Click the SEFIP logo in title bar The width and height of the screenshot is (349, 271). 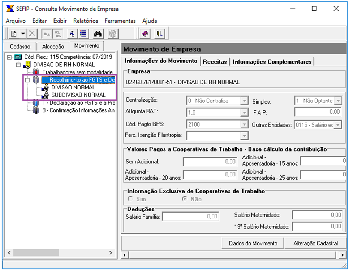click(10, 9)
